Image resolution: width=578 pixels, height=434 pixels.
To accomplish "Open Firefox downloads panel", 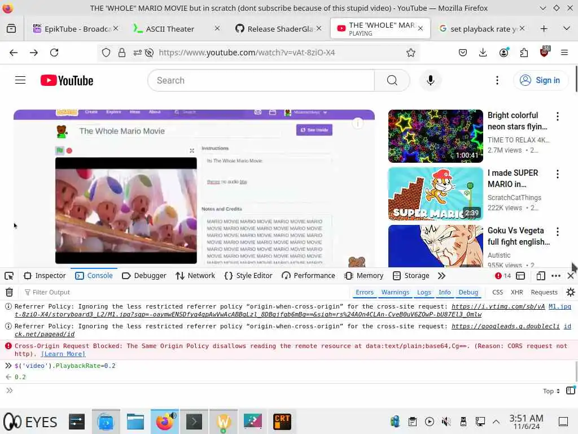I will (483, 53).
